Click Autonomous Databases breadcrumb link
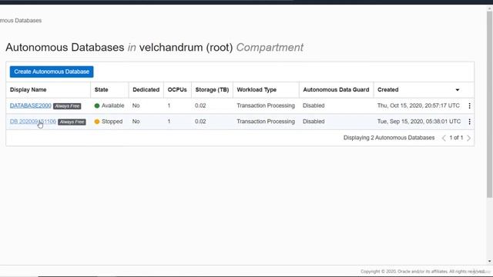Screen dimensions: 493x277 click(x=21, y=21)
